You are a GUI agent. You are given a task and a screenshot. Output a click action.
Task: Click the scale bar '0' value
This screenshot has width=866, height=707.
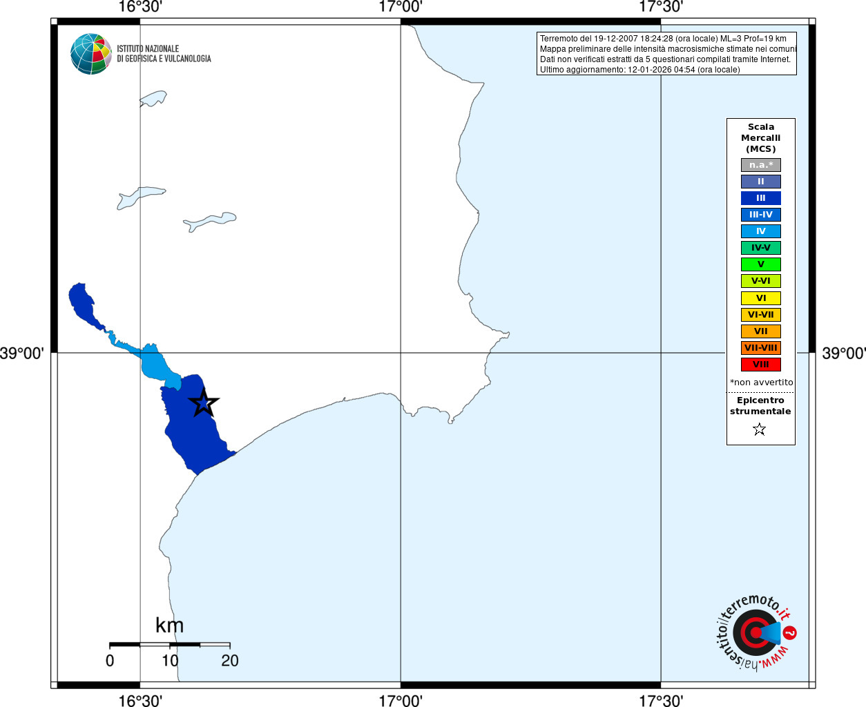[110, 661]
